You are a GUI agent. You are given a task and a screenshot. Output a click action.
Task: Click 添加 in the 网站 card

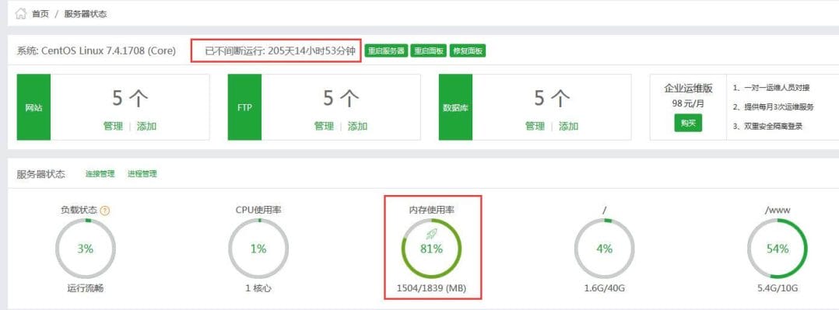[146, 127]
